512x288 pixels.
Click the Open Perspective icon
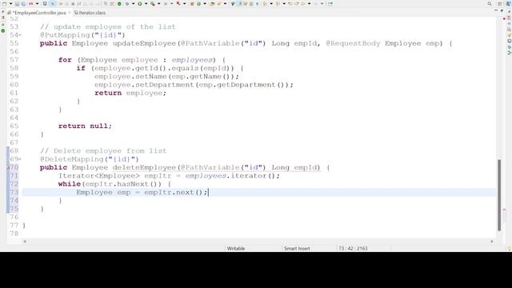499,3
